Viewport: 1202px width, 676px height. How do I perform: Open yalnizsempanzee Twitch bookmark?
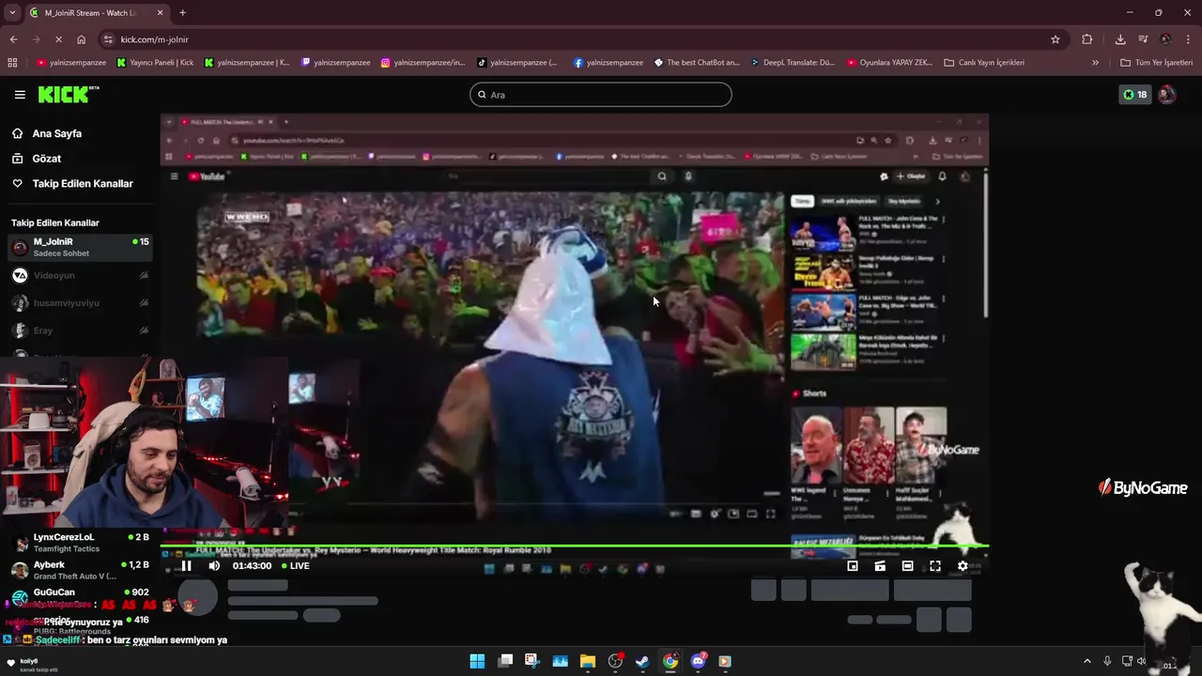335,63
